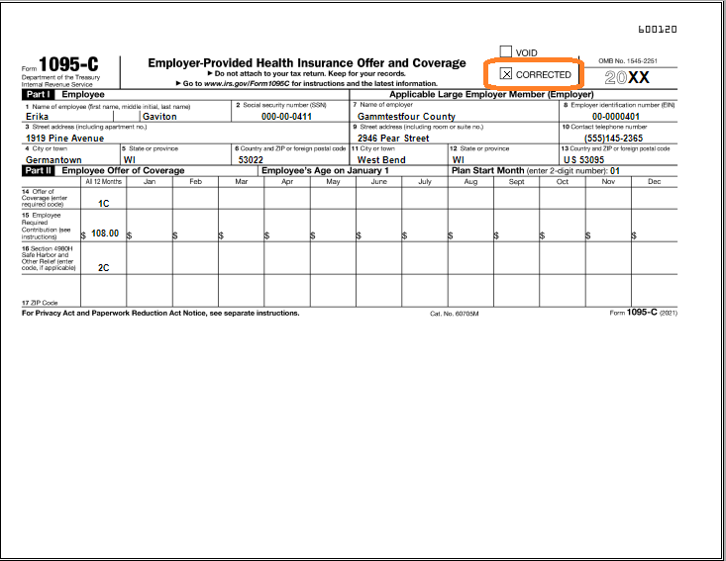Click the www.irs.gov/Form1095C link text

point(247,84)
